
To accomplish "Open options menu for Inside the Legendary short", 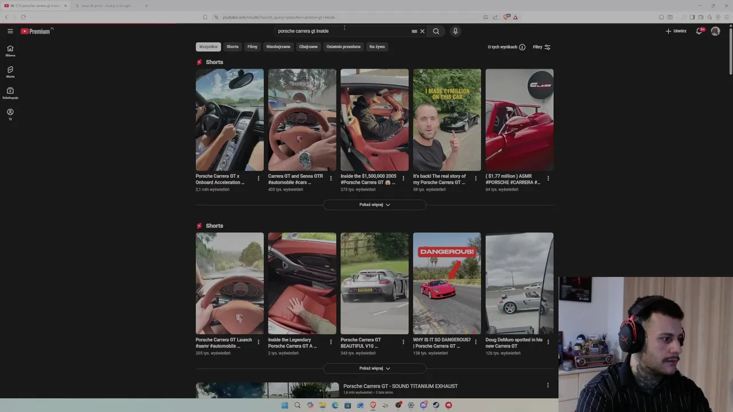I will coord(330,342).
